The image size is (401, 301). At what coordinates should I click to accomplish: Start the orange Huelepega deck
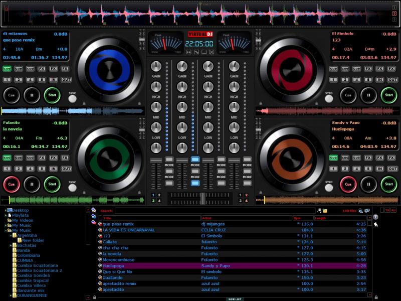[389, 184]
